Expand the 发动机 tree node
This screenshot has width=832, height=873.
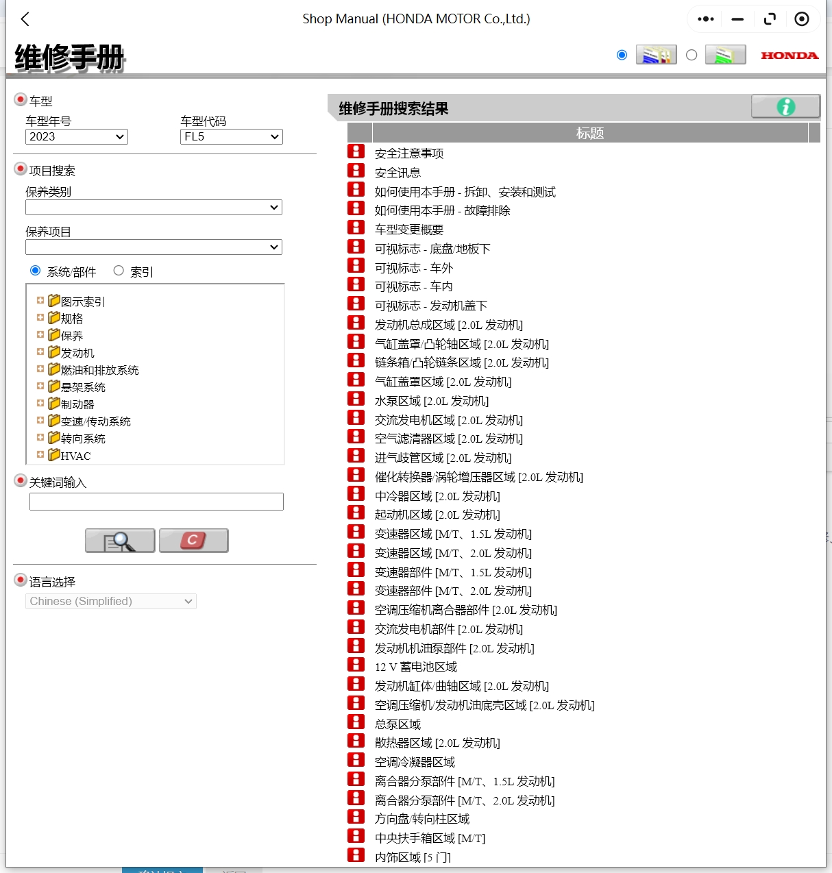[40, 352]
